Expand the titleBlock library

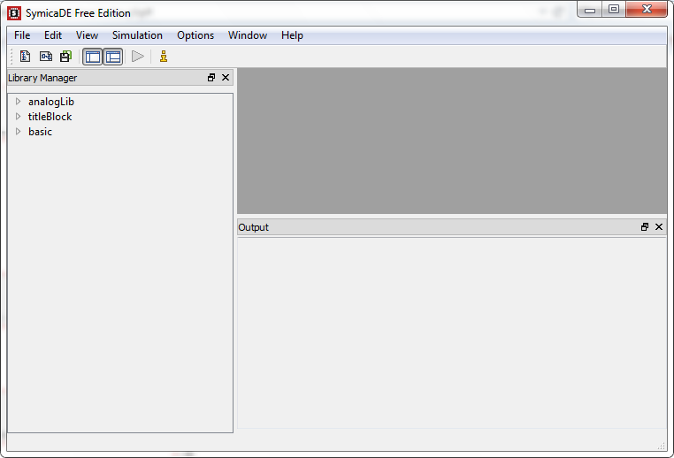tap(18, 117)
